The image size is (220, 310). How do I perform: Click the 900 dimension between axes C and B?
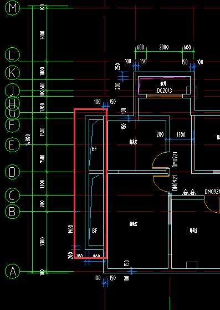(x=42, y=204)
